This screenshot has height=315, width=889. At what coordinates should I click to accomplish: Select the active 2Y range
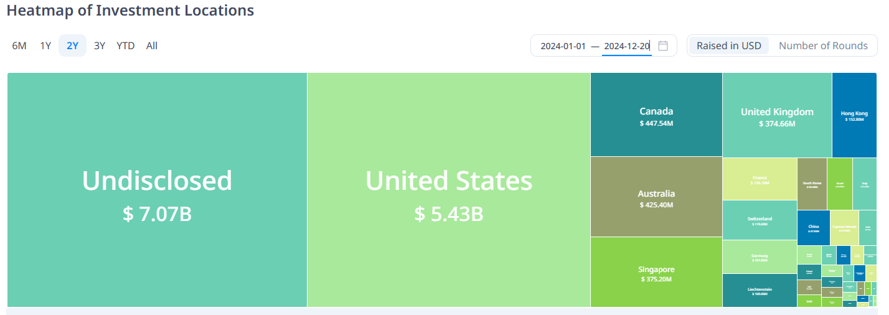pos(73,45)
